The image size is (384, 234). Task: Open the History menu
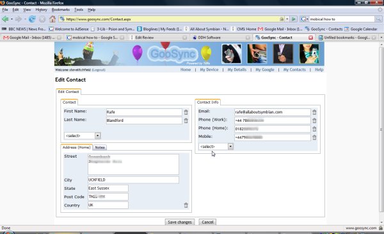pos(41,10)
